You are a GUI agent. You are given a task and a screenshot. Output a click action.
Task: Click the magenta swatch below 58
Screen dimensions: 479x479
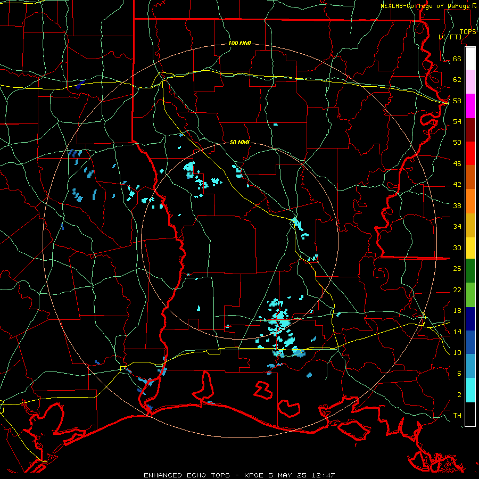(x=470, y=106)
